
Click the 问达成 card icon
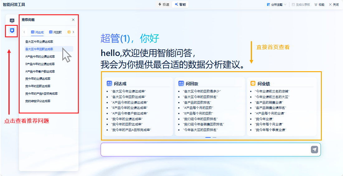point(109,83)
